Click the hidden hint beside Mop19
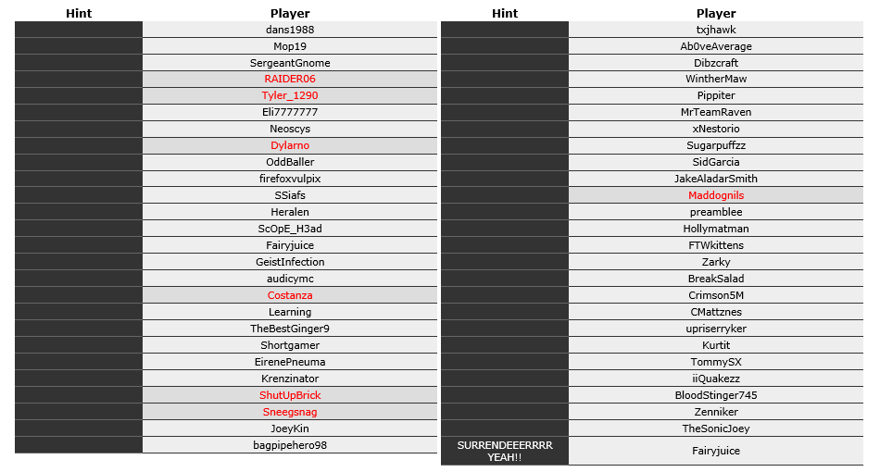The width and height of the screenshot is (880, 472). click(x=79, y=46)
